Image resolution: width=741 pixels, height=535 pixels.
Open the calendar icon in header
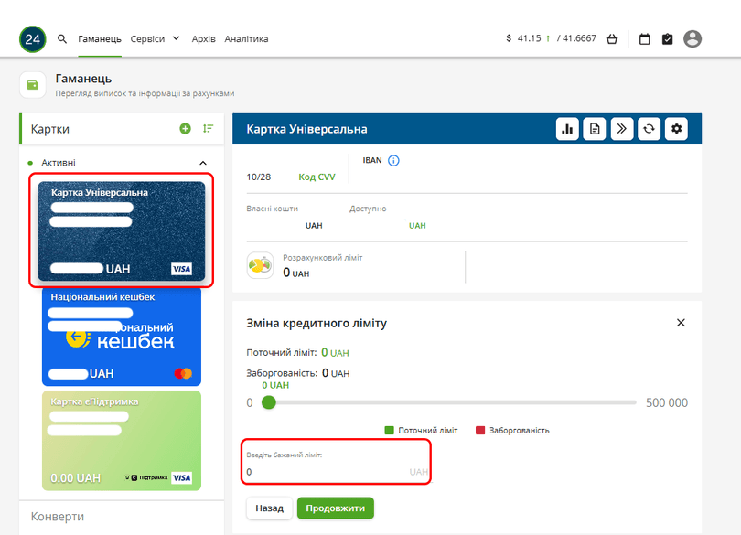[x=645, y=39]
